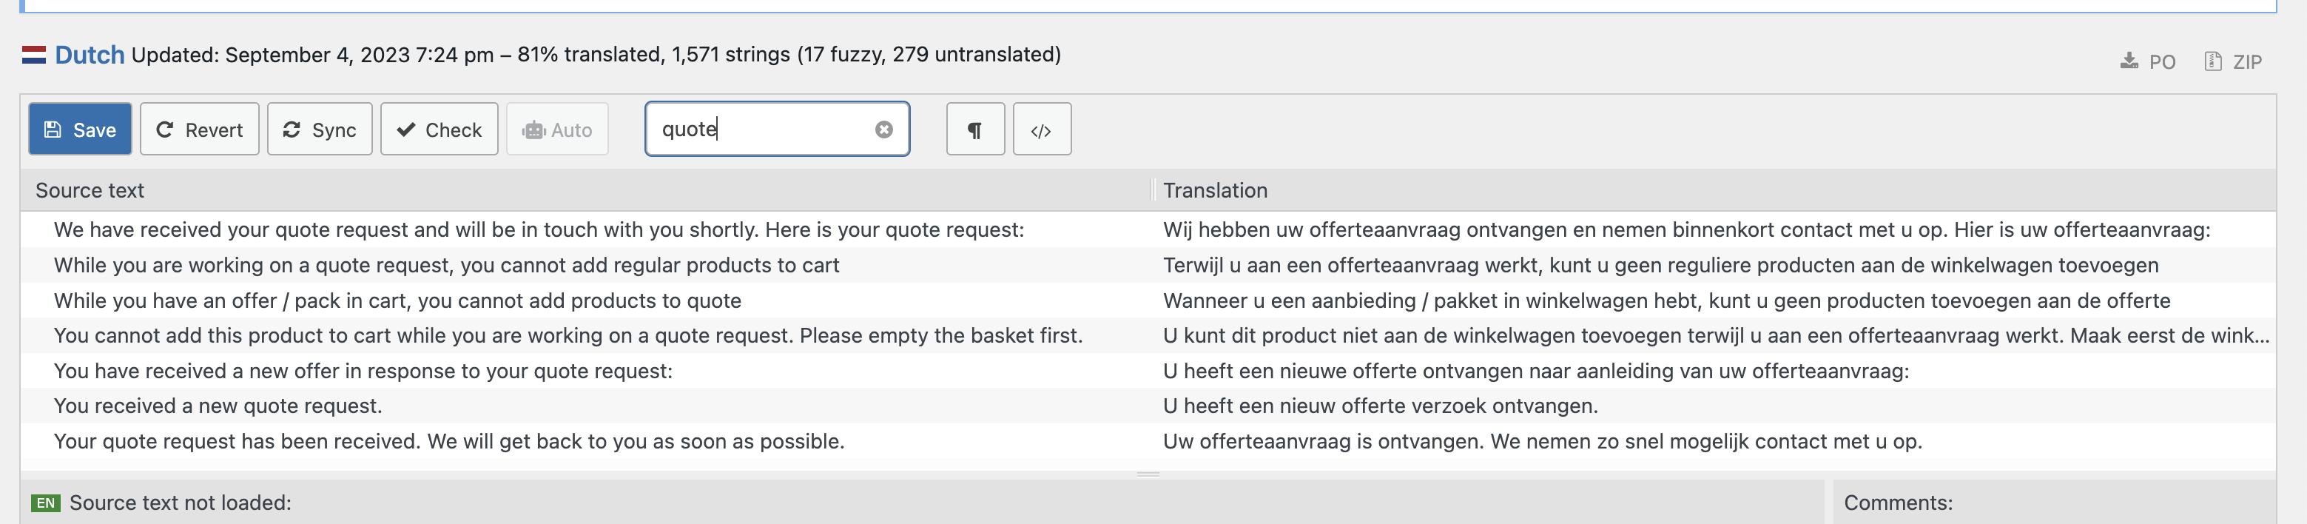Click translation 'U kunt dit product niet aan de winkelwagen'
This screenshot has width=2307, height=524.
[1716, 335]
